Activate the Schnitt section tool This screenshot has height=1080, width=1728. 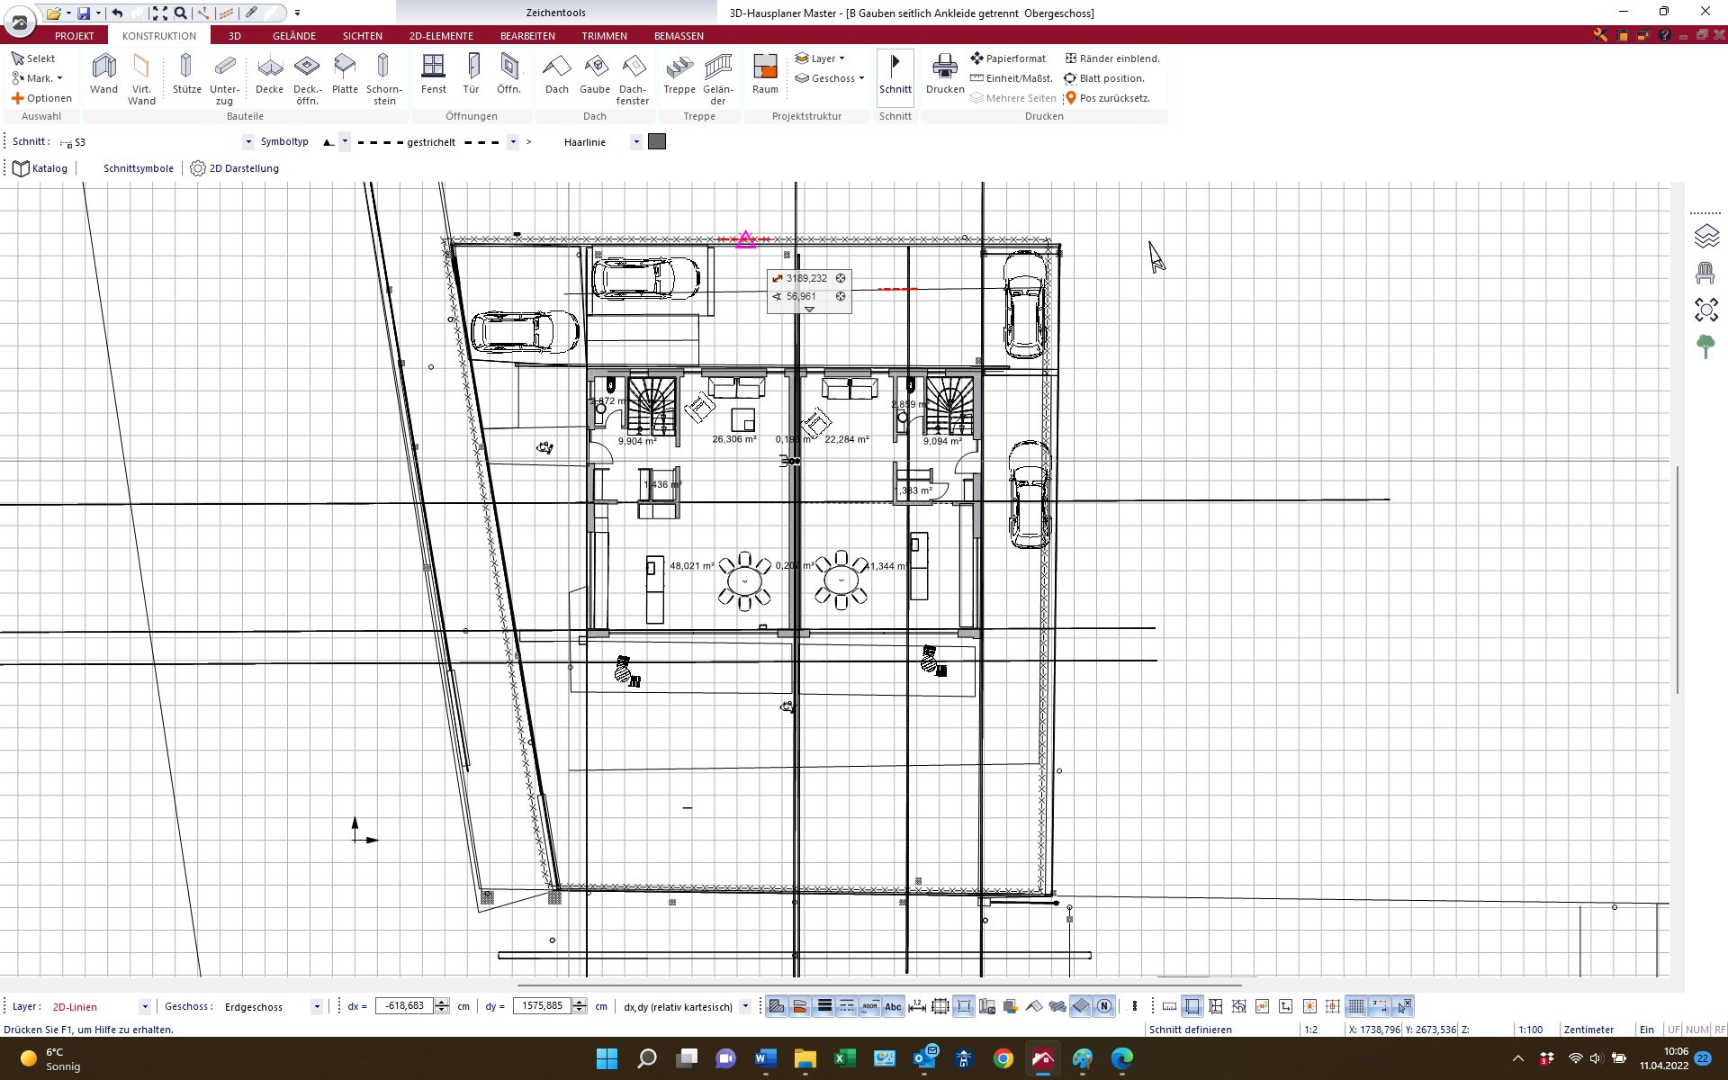click(895, 74)
